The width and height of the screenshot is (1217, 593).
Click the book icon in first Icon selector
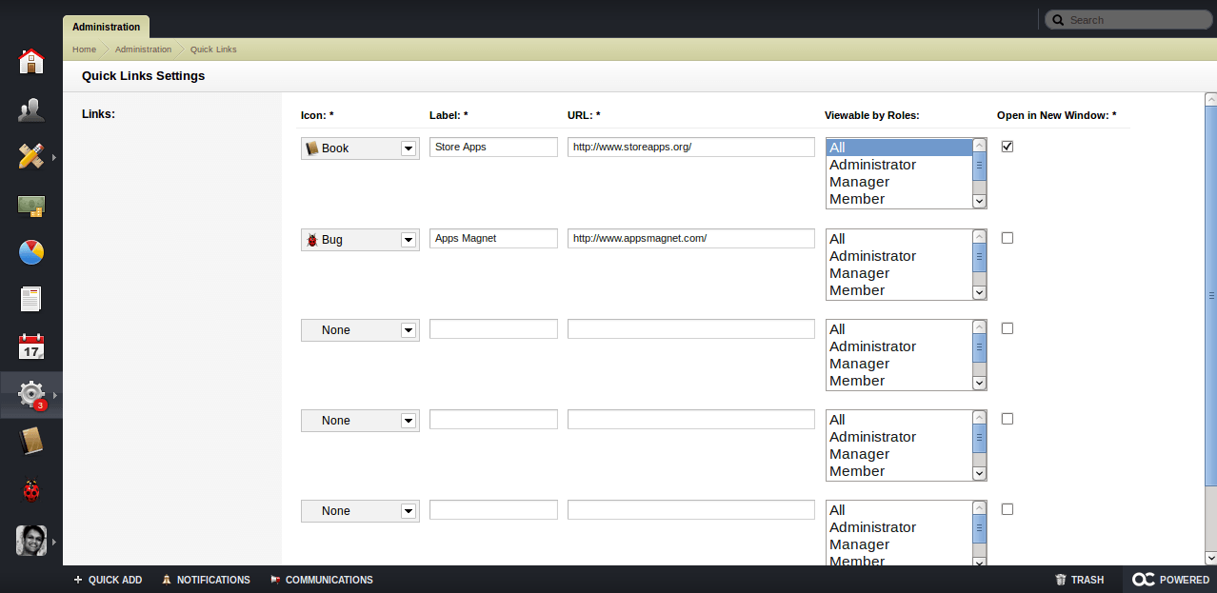click(x=311, y=148)
